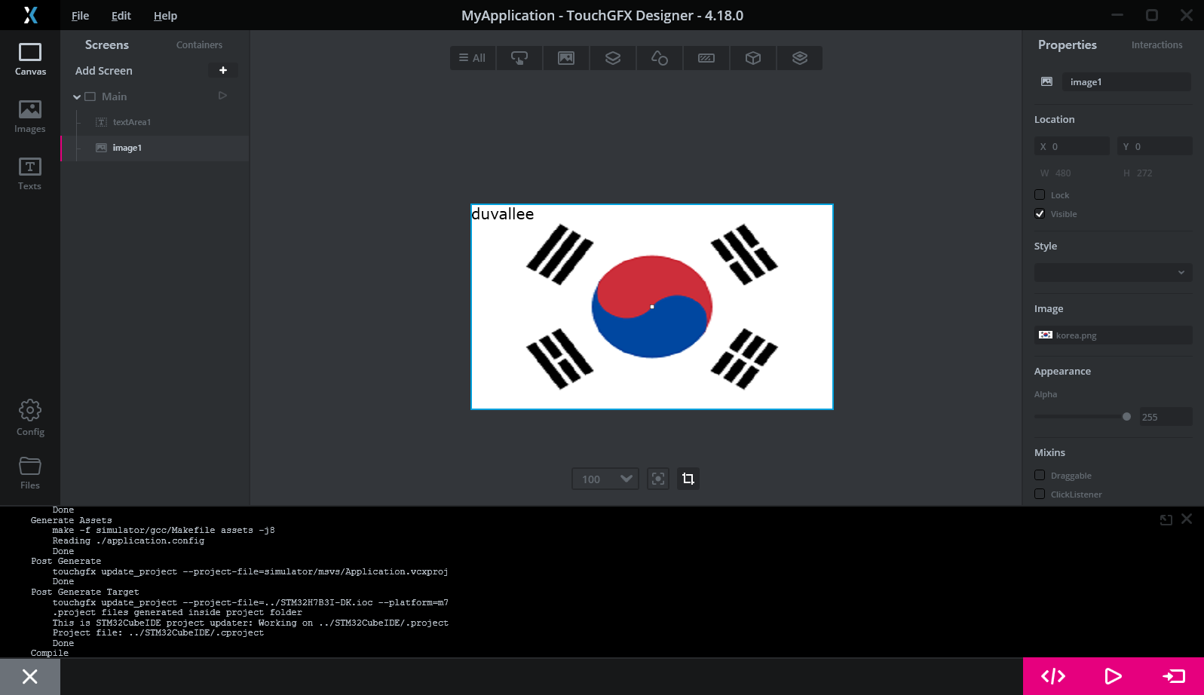Select the duvallee text on canvas
This screenshot has height=695, width=1204.
503,214
